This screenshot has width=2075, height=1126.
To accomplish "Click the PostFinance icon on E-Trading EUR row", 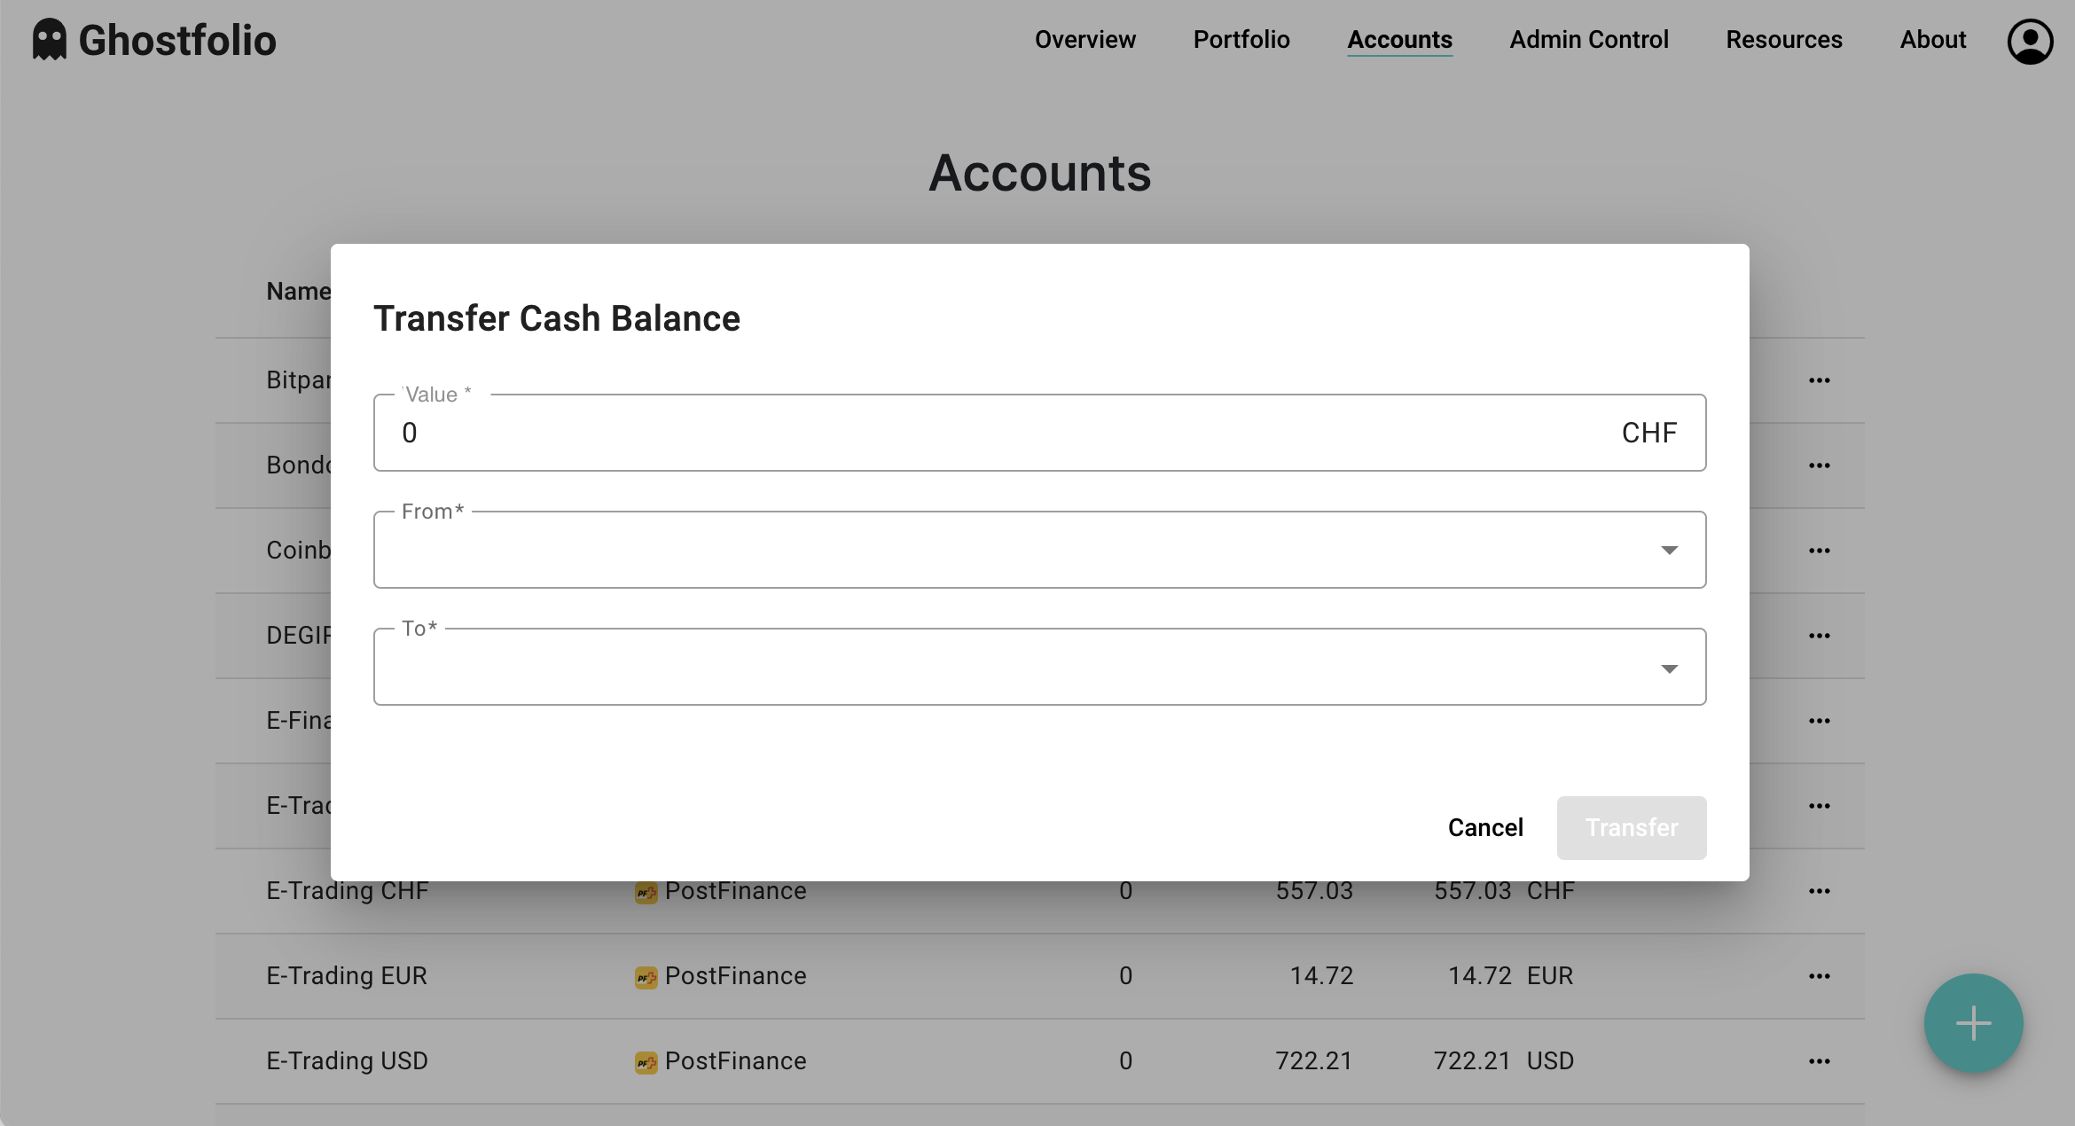I will (646, 976).
